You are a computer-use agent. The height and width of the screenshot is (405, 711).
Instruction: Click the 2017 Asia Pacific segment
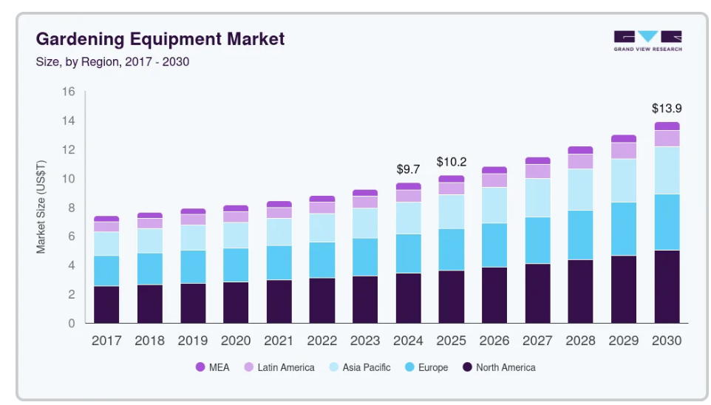tap(106, 243)
